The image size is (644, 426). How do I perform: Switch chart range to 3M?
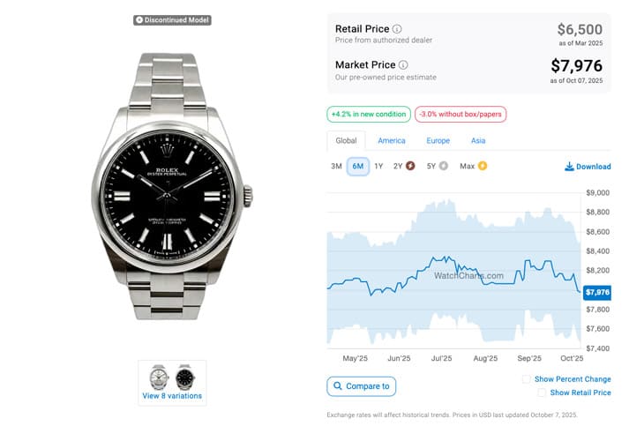336,166
